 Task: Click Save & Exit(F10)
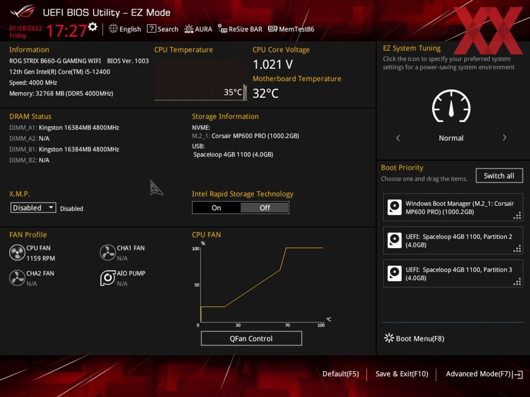pos(402,374)
